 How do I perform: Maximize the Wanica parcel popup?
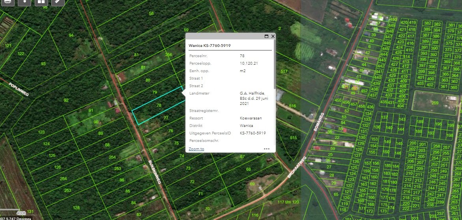(x=266, y=36)
